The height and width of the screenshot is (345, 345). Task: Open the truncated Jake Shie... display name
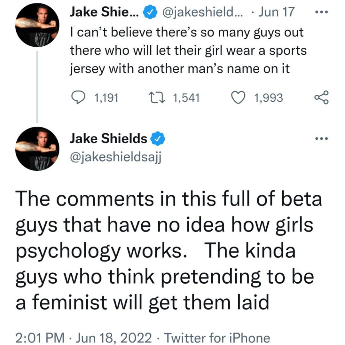(104, 12)
